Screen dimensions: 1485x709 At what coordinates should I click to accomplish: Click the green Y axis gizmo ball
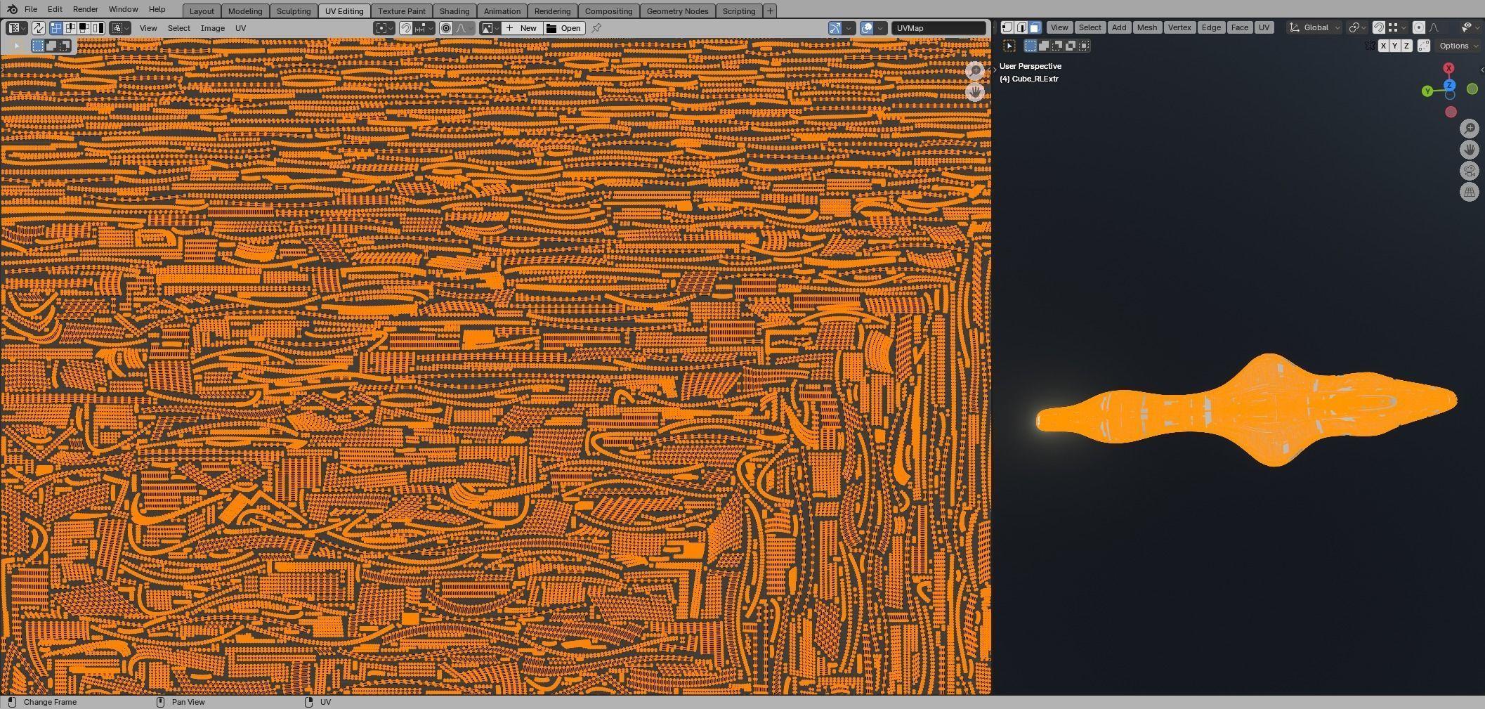1427,91
